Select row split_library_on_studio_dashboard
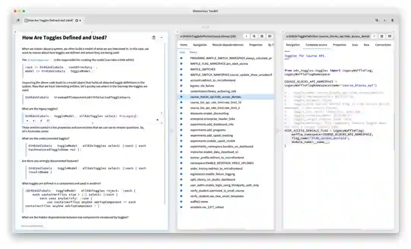 (x=226, y=179)
